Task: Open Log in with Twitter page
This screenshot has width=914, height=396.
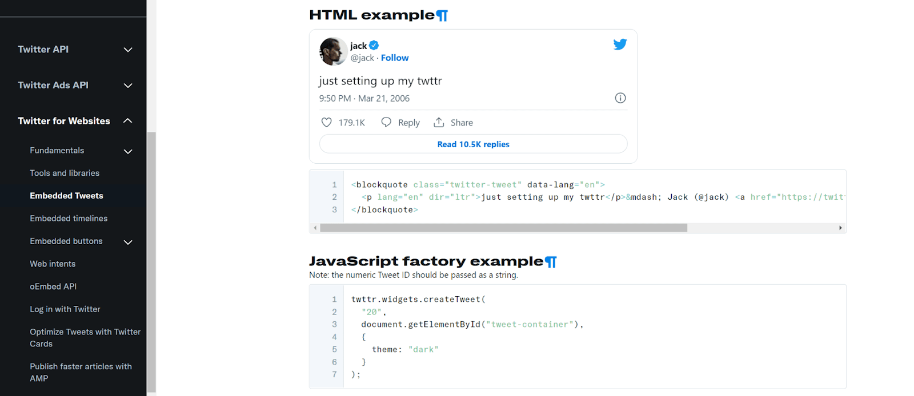Action: click(x=65, y=309)
